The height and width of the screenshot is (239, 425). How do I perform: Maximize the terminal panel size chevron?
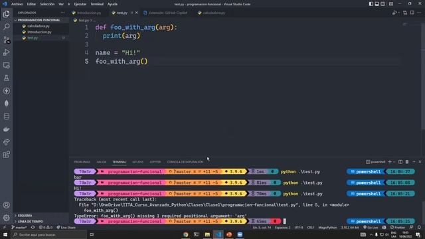click(414, 162)
